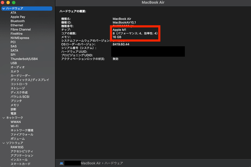
Task: Click the 無効 activation lock status
Action: click(x=115, y=59)
